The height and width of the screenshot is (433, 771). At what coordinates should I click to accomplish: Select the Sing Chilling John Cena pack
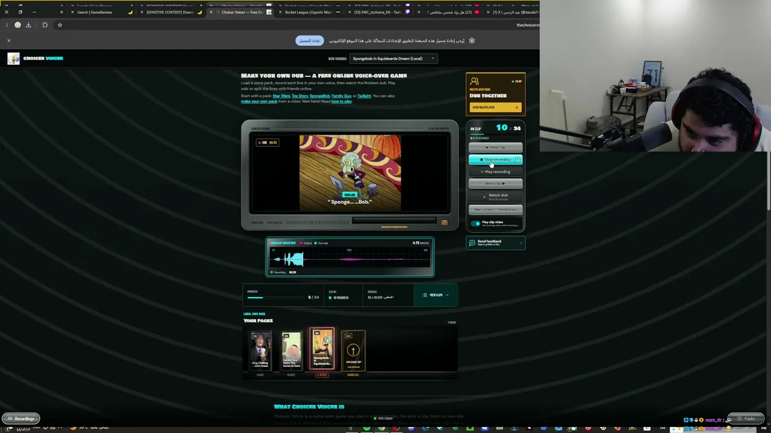coord(260,350)
